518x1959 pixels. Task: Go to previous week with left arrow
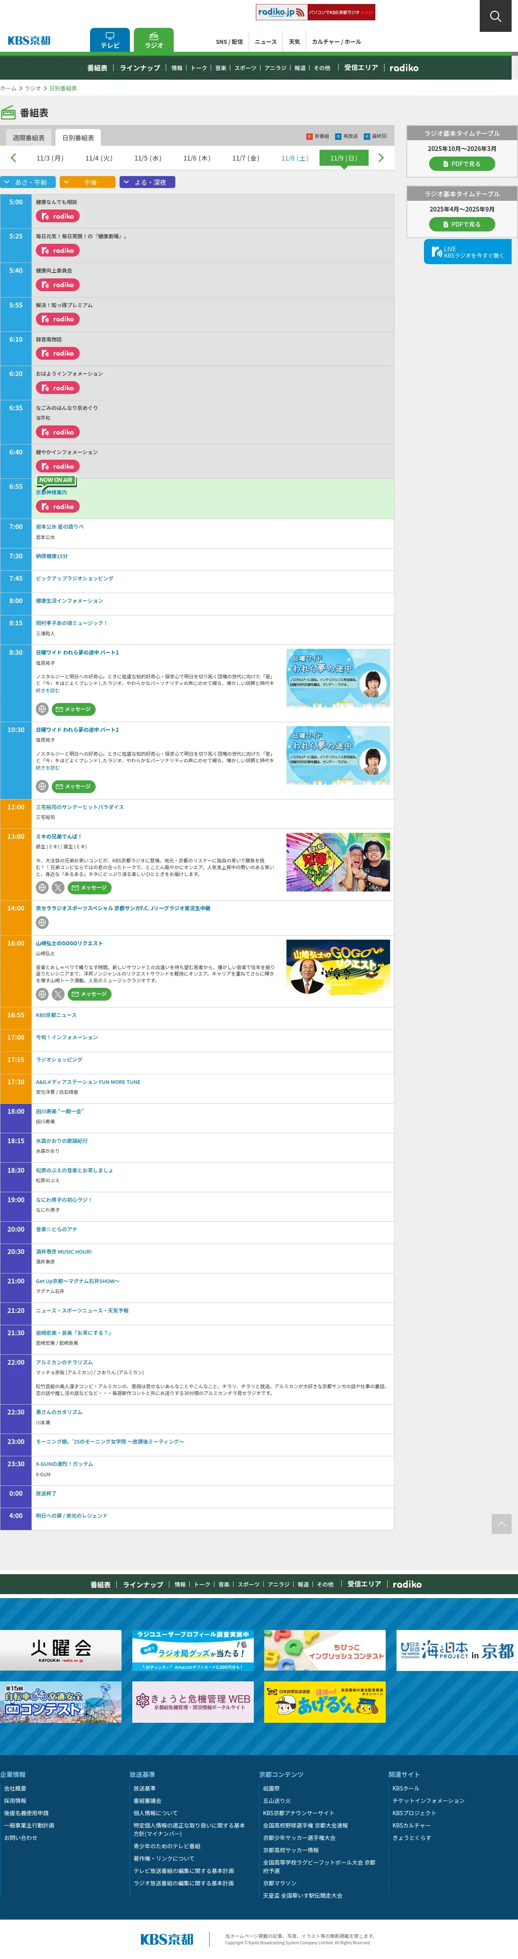tap(13, 157)
